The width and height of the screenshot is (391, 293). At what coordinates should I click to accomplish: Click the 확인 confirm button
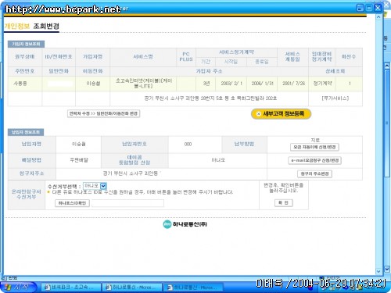click(x=284, y=203)
